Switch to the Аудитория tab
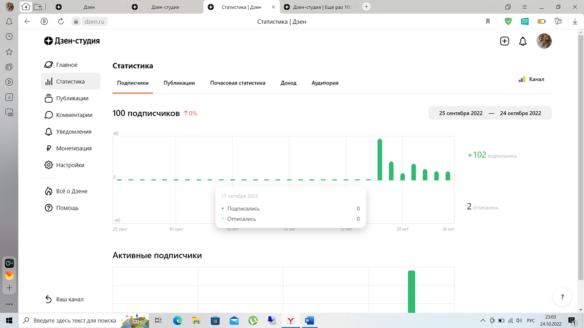The image size is (584, 328). click(325, 83)
